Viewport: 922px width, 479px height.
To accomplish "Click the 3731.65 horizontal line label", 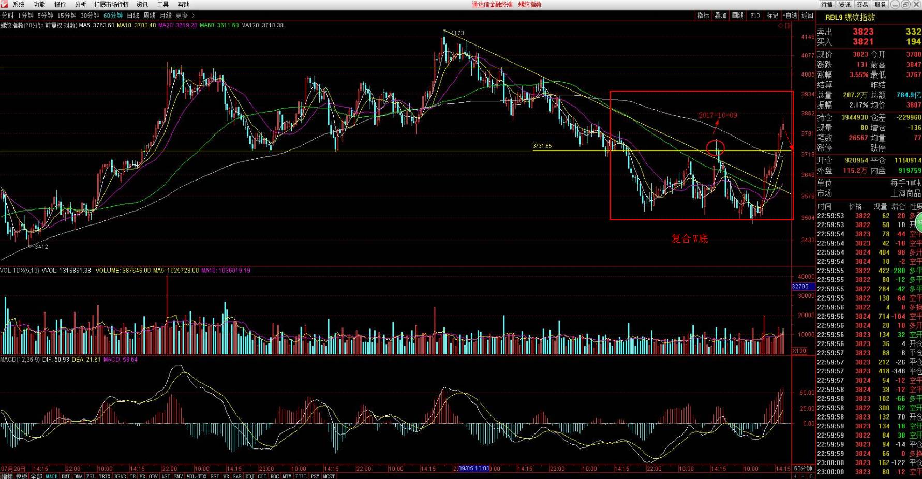I will tap(542, 146).
